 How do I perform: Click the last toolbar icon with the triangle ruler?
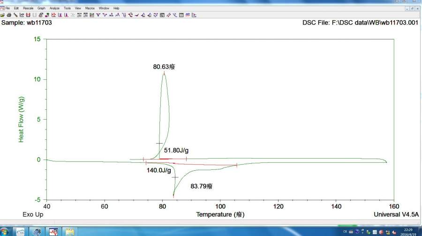point(194,15)
